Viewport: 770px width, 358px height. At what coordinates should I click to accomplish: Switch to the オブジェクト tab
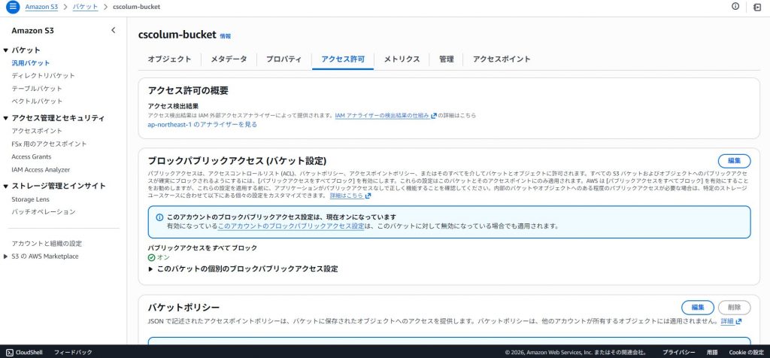[x=169, y=59]
